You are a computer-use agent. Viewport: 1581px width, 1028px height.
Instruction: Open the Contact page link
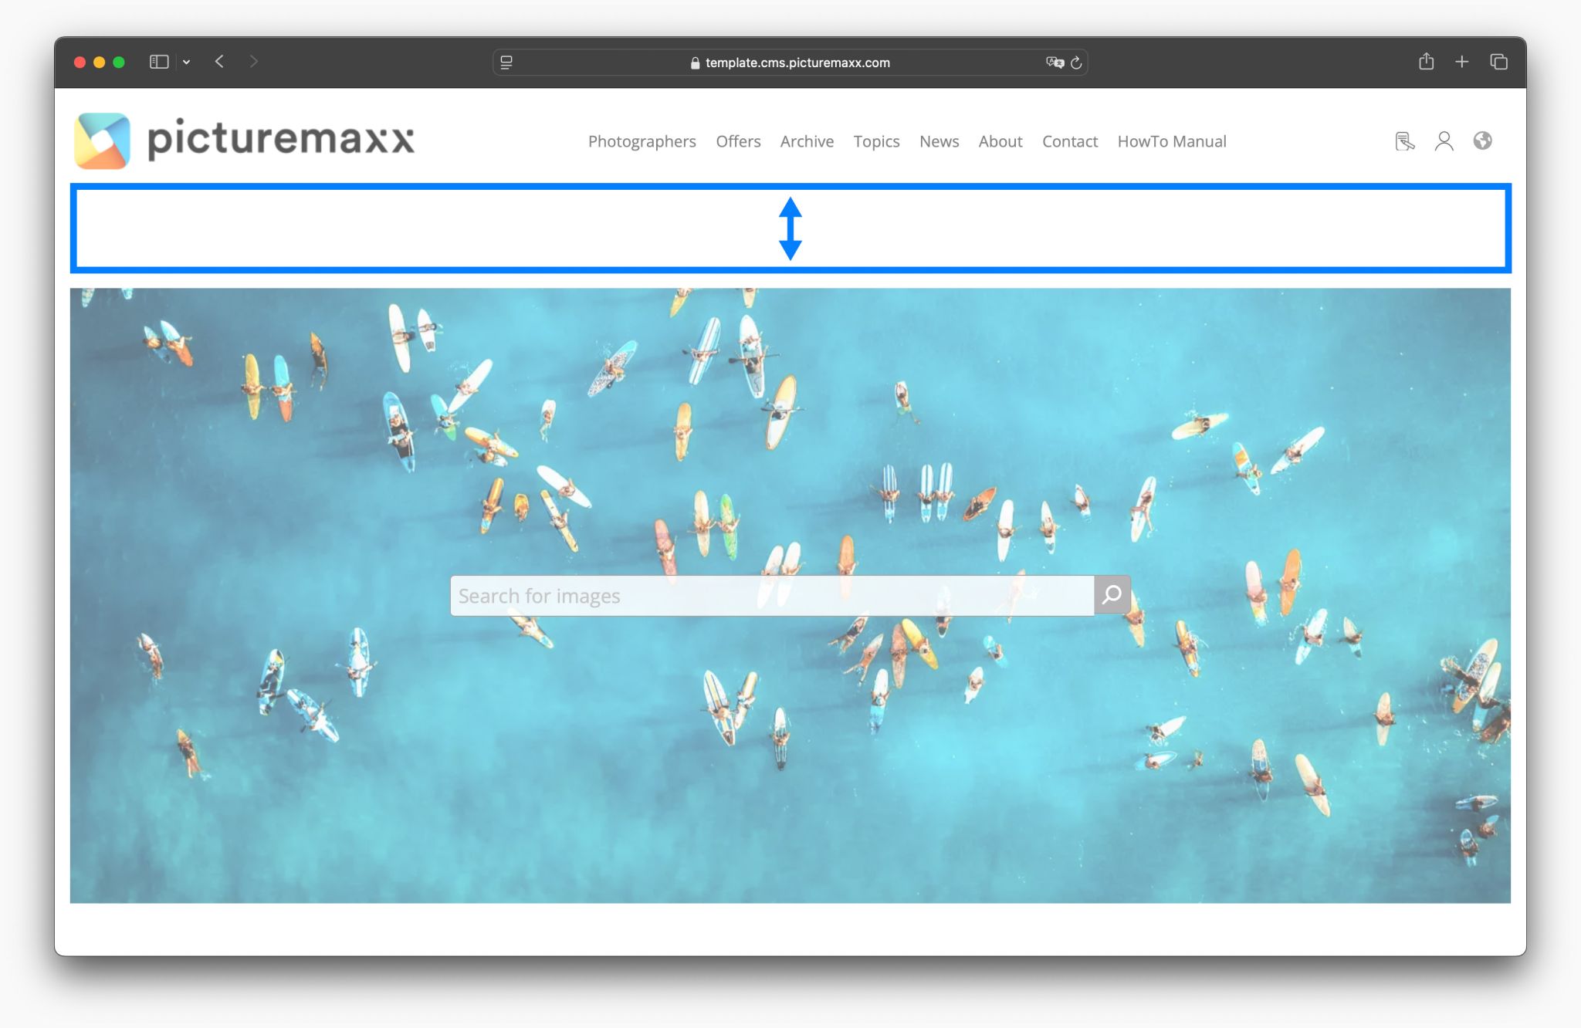tap(1070, 141)
